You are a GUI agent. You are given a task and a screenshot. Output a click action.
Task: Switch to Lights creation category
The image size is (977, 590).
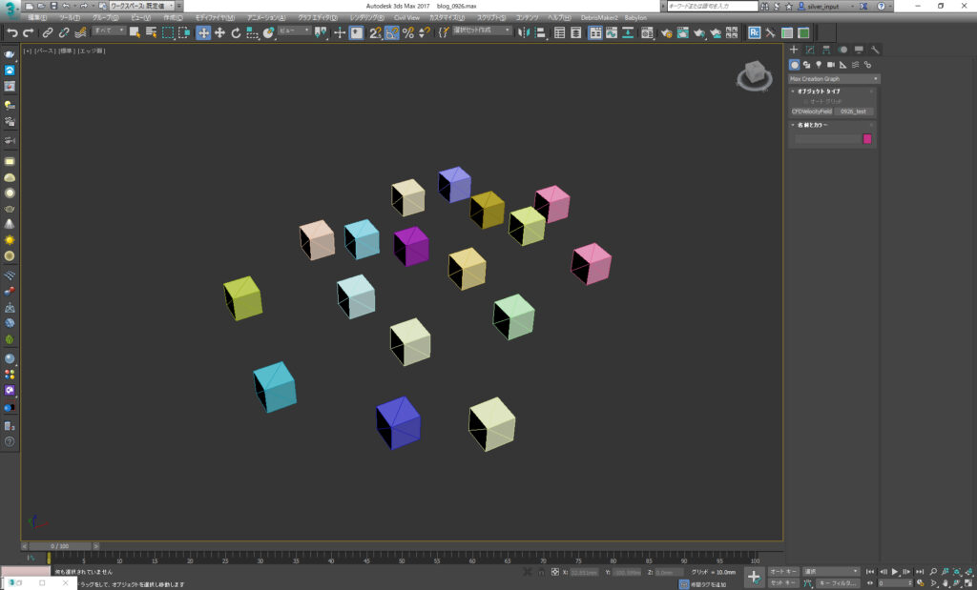[819, 64]
